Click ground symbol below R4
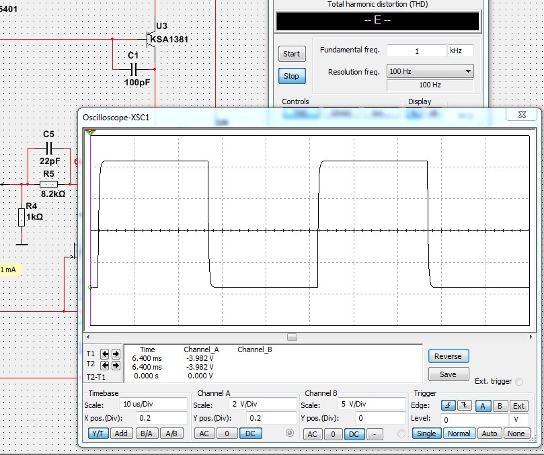The width and height of the screenshot is (544, 455). [22, 244]
